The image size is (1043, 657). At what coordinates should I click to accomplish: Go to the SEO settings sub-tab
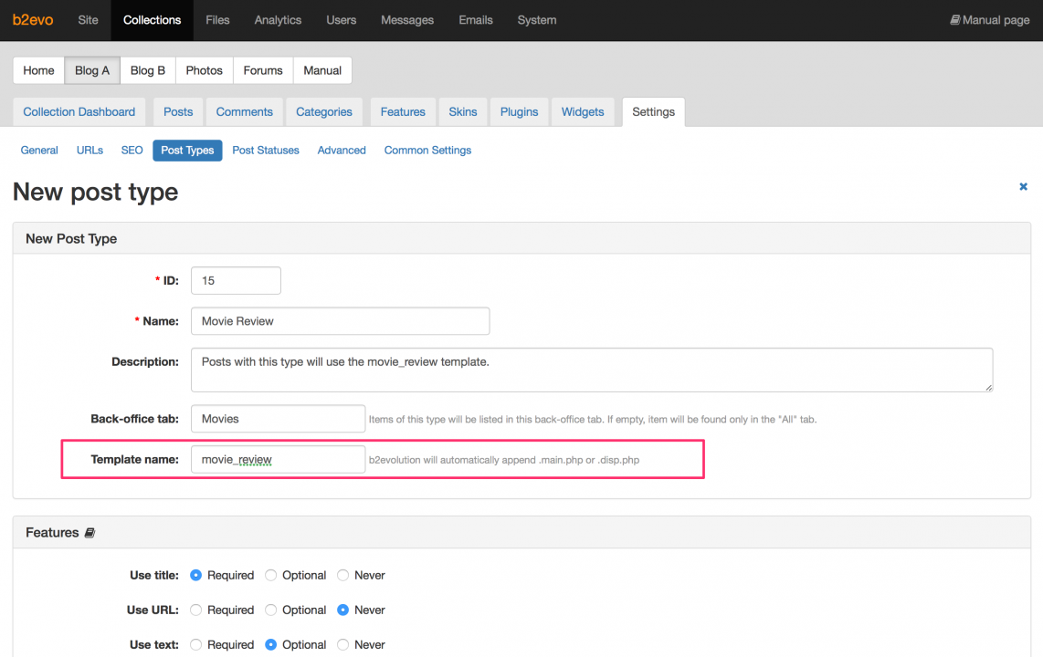132,151
